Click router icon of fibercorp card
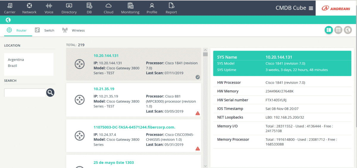 point(79,135)
